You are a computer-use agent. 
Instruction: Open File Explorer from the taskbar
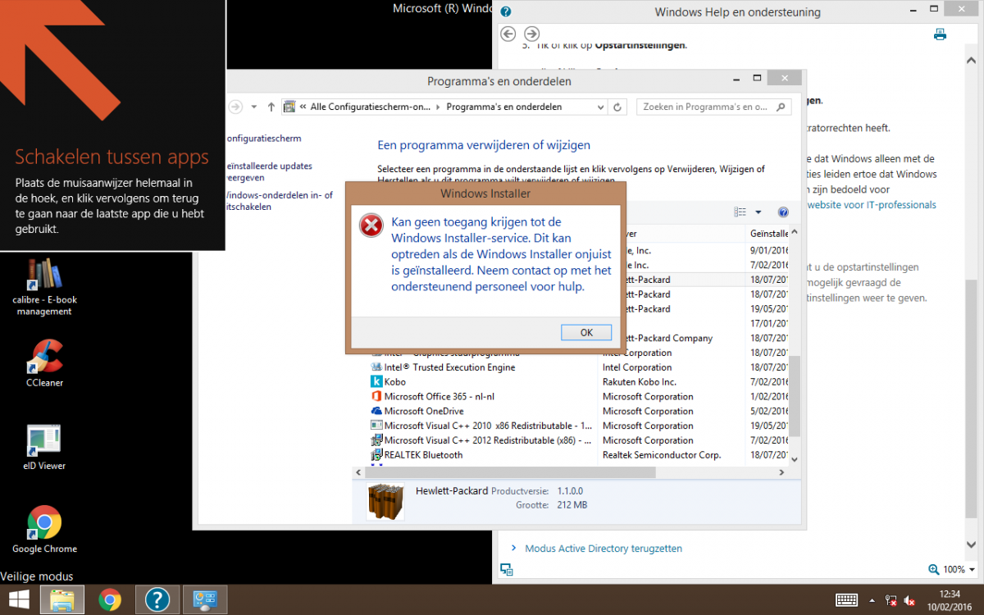63,599
